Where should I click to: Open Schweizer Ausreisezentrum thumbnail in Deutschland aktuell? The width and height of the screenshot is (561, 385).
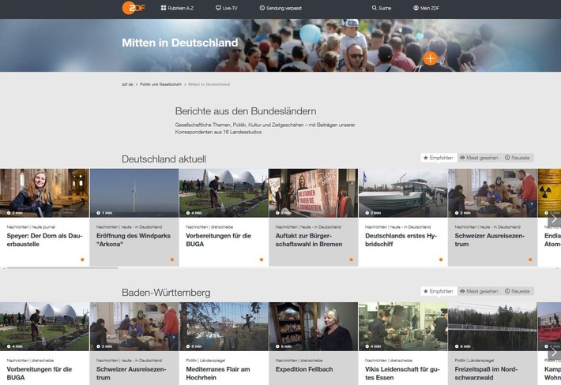(x=493, y=192)
